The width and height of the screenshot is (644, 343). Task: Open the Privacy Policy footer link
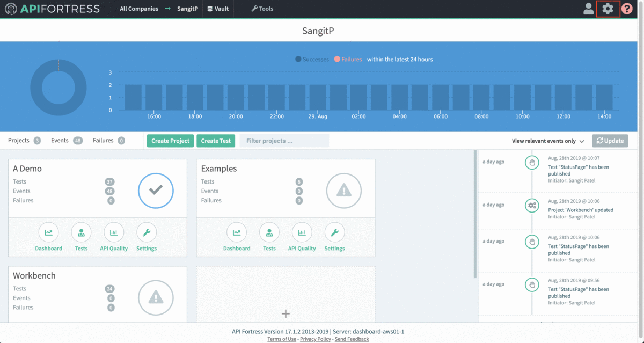pyautogui.click(x=315, y=339)
